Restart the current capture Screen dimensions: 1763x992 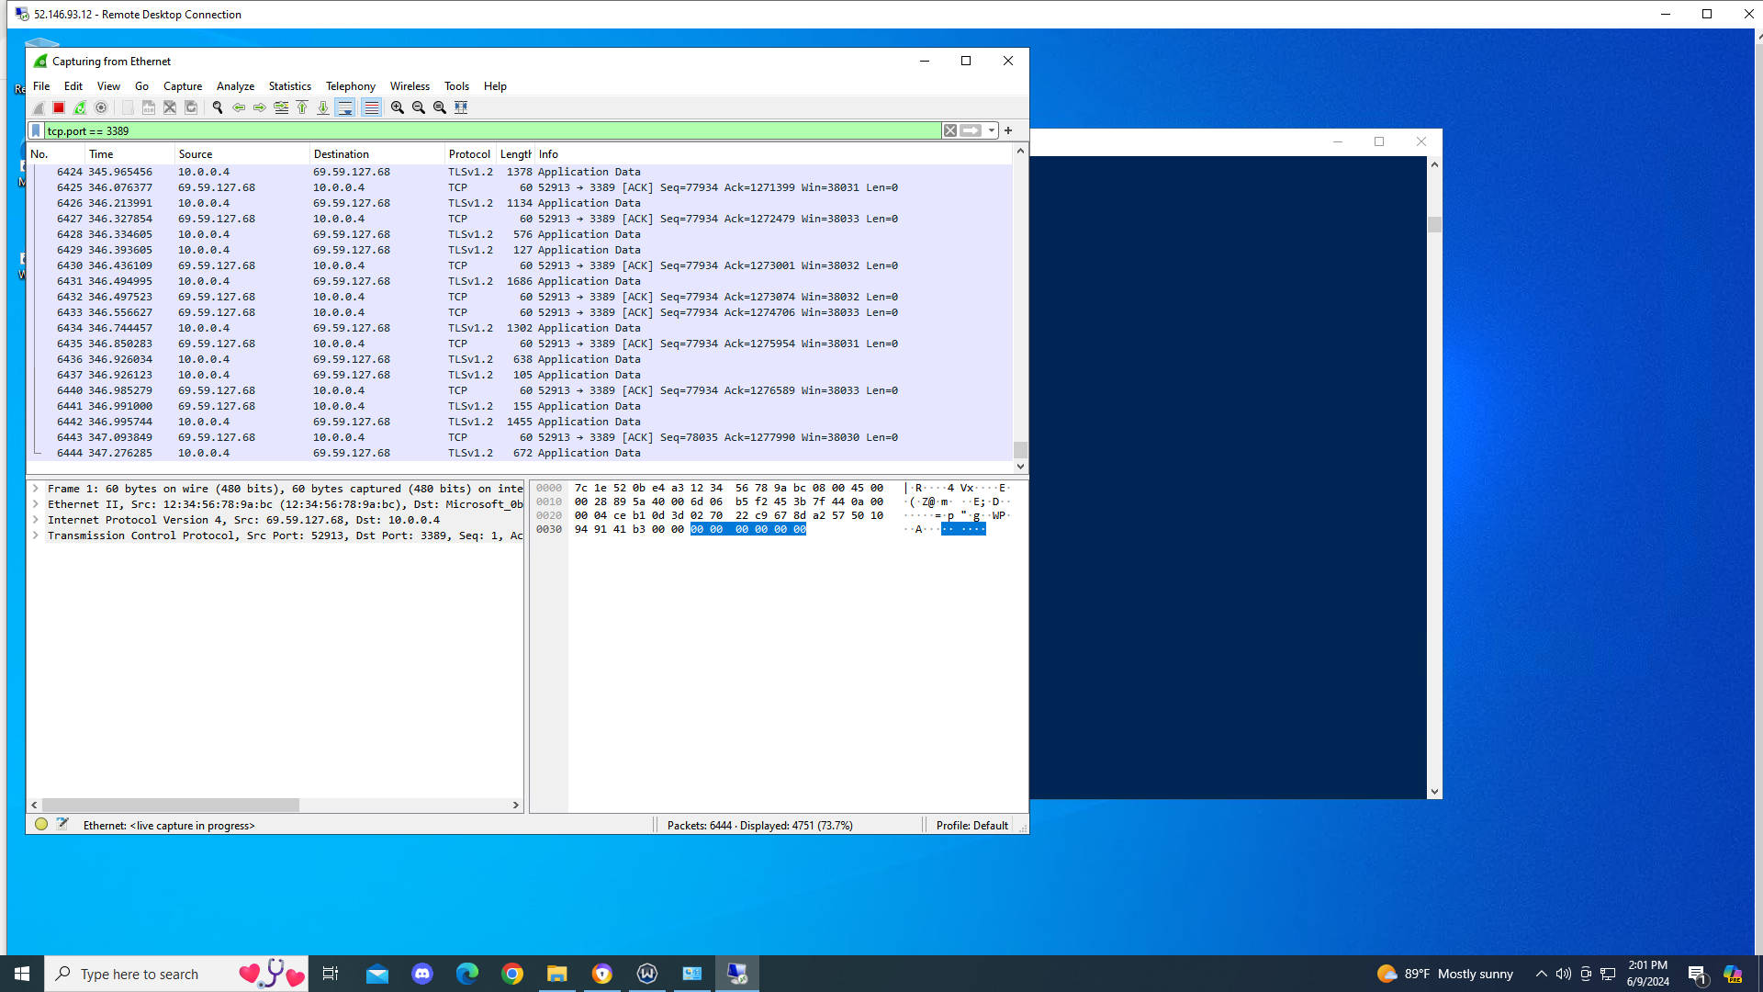tap(80, 107)
